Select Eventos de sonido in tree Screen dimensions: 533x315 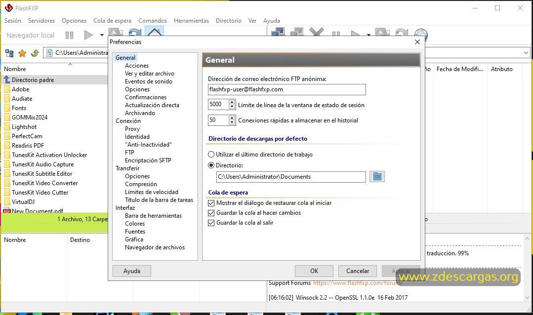pyautogui.click(x=149, y=81)
